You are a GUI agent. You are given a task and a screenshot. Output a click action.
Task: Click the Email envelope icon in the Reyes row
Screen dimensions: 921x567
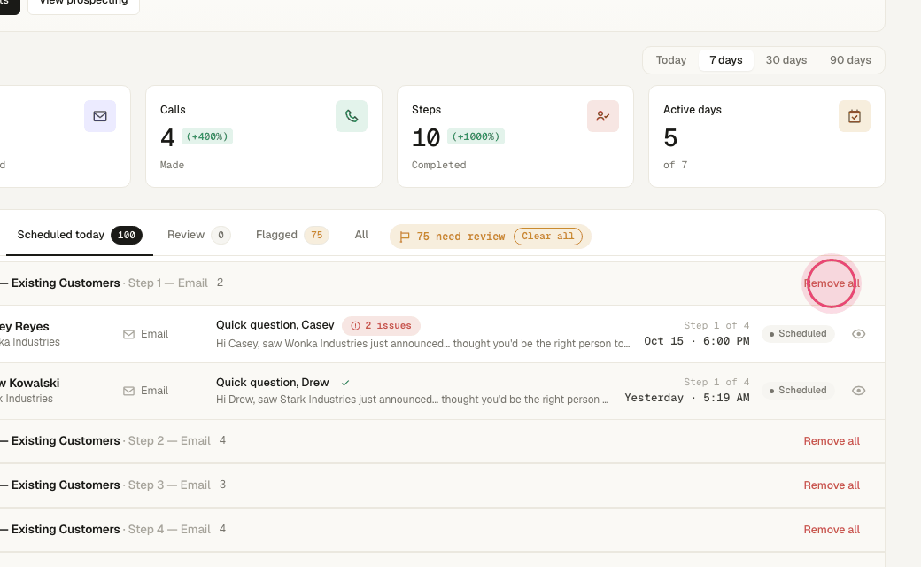coord(128,334)
